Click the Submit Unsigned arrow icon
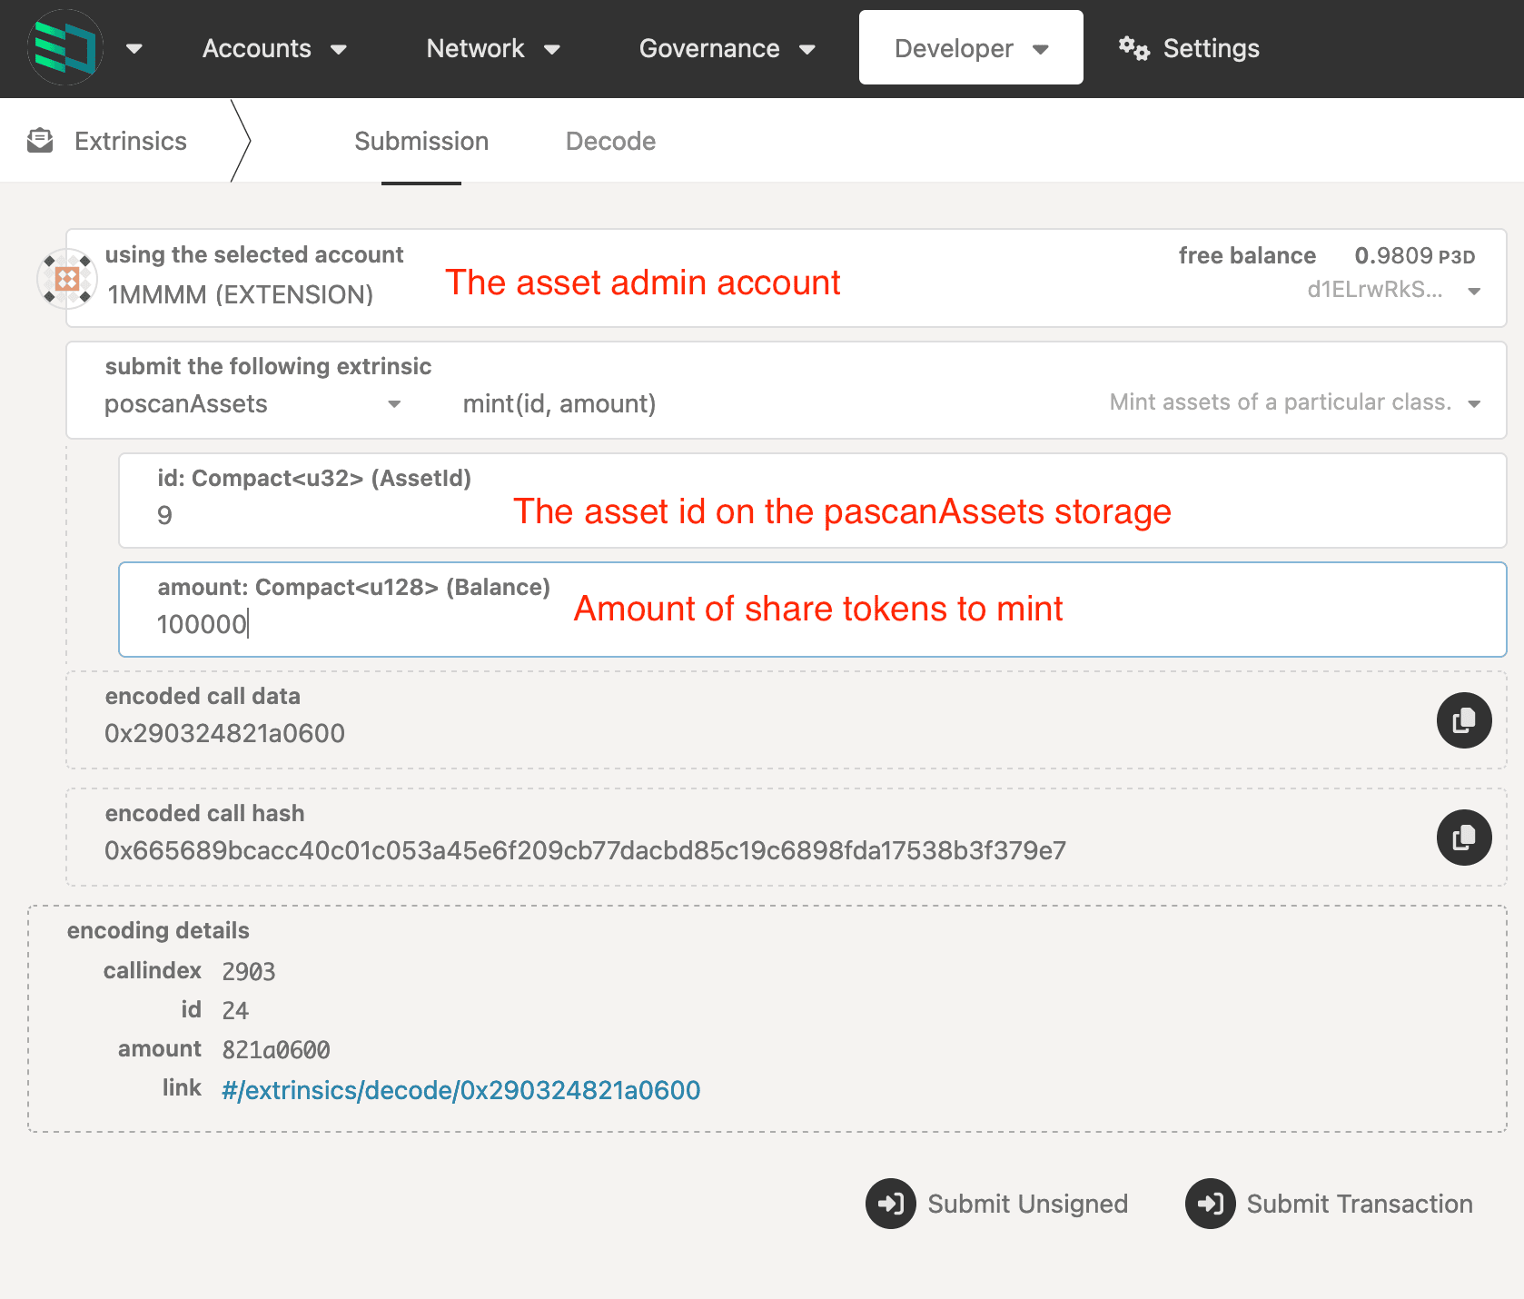The width and height of the screenshot is (1524, 1299). coord(890,1204)
